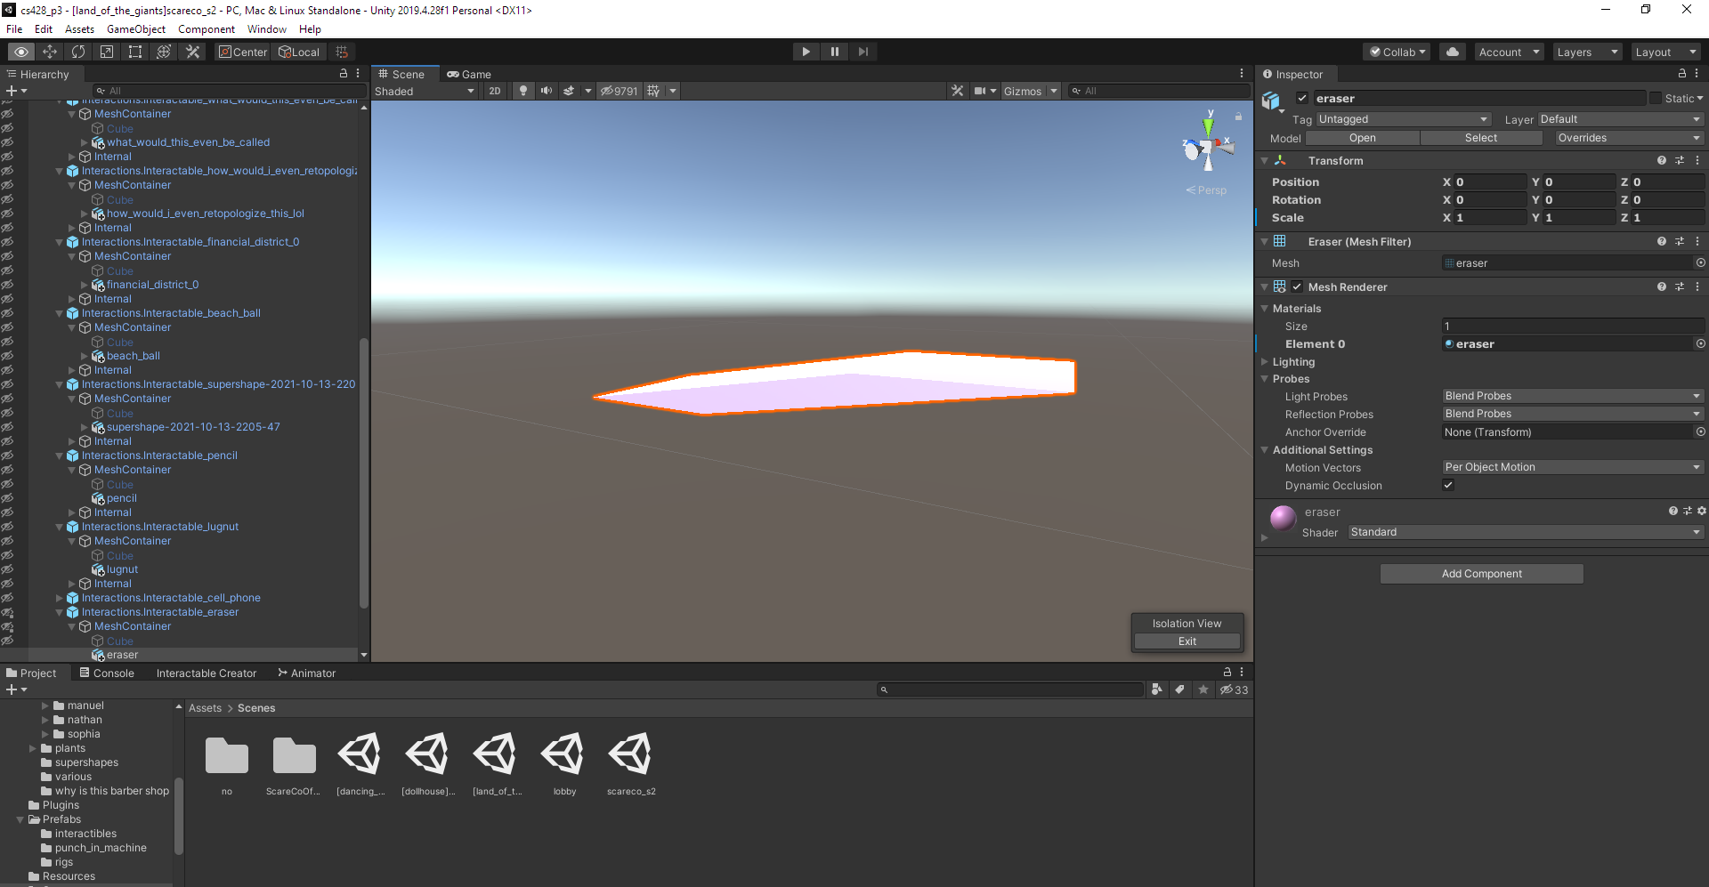
Task: Lock the scene gizmo rotation
Action: point(1238,117)
